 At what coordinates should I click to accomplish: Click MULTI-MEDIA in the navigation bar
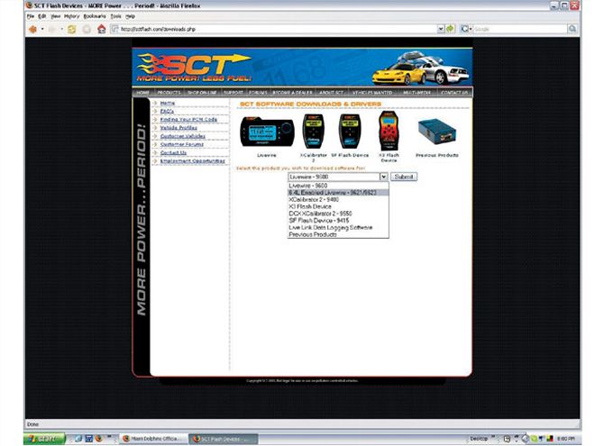coord(417,93)
